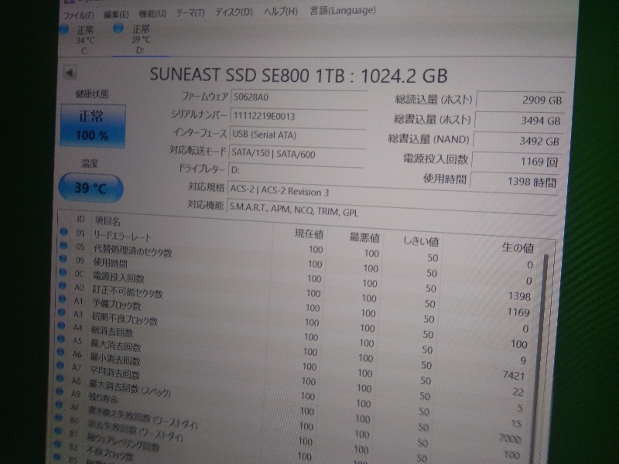Click the 健康状態 label
Screen dimensions: 619x464
[x=92, y=94]
